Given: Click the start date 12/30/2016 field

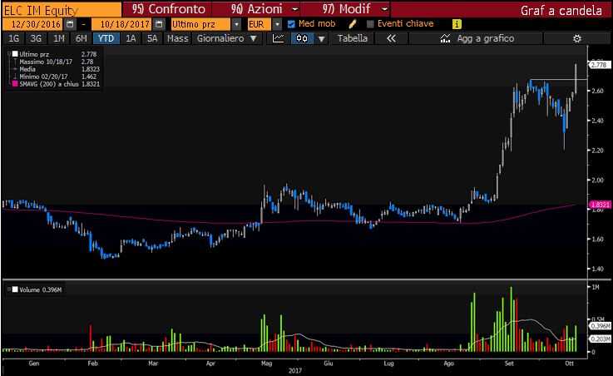Looking at the screenshot, I should [33, 24].
